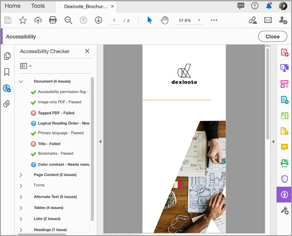Upload file to cloud icon
The width and height of the screenshot is (292, 236).
coord(38,20)
